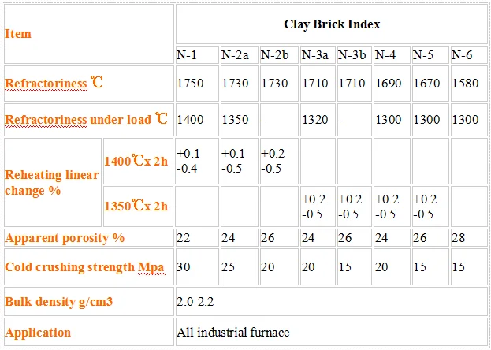The height and width of the screenshot is (350, 491).
Task: Click the Reheating linear change % label
Action: (52, 182)
